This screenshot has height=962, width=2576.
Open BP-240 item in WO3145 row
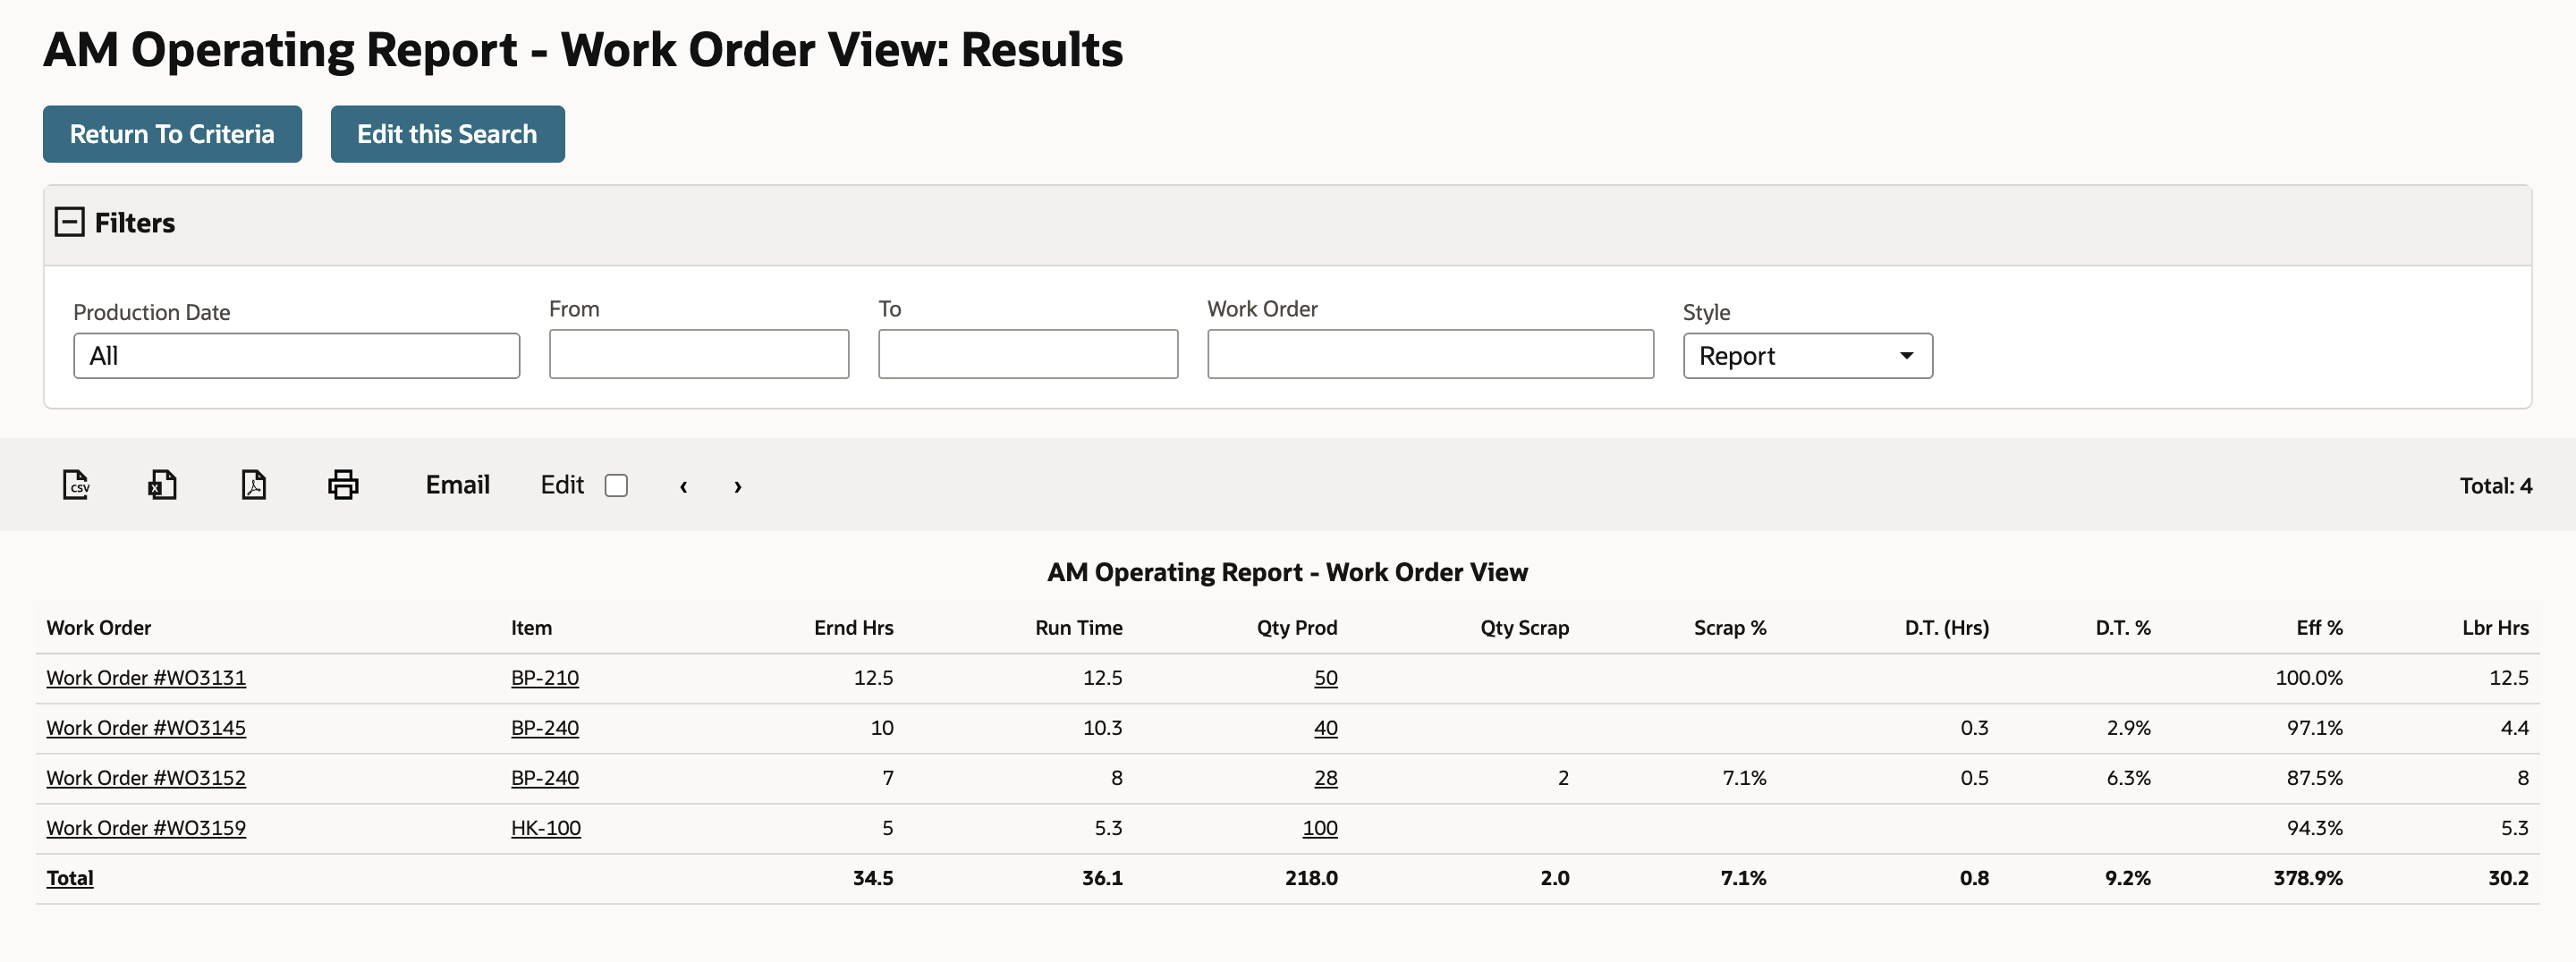coord(545,728)
